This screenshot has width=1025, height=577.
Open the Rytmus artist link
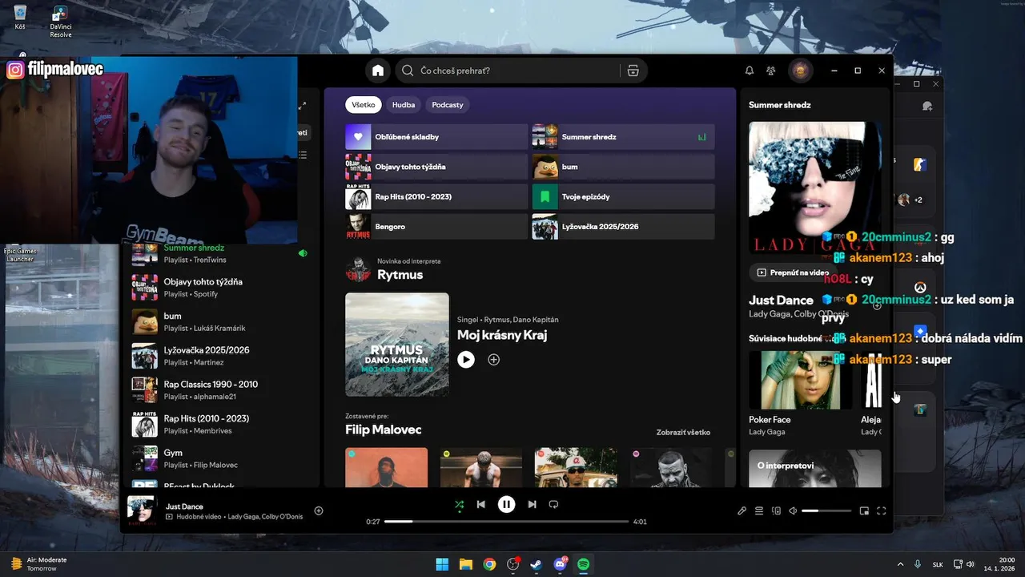coord(400,275)
